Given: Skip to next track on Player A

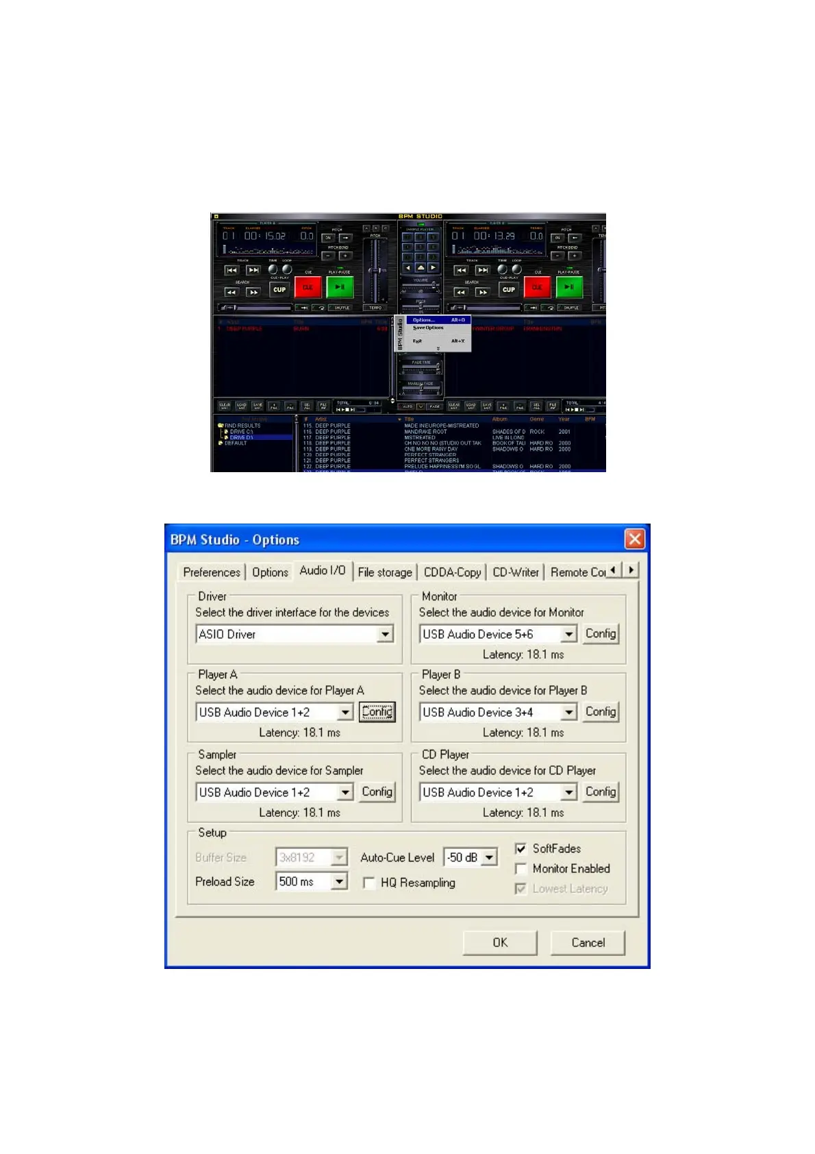Looking at the screenshot, I should tap(253, 270).
